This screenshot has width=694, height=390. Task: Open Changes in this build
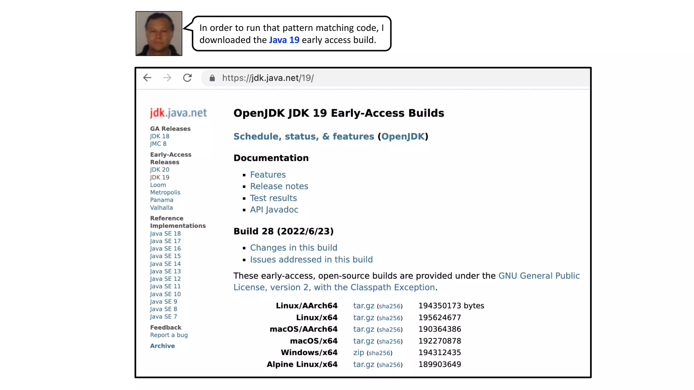293,248
